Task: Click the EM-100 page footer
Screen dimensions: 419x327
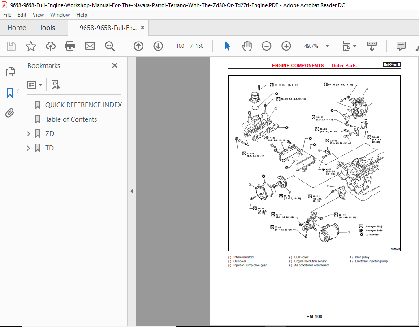Action: point(314,317)
